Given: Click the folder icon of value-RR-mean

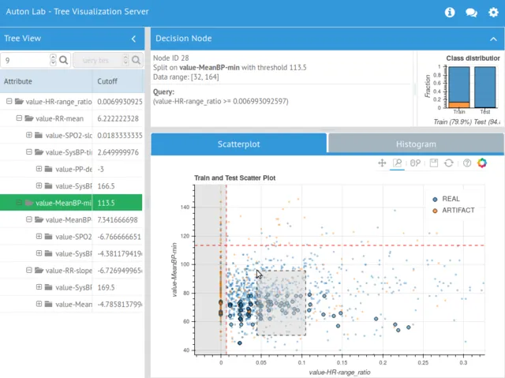Looking at the screenshot, I should click(29, 118).
